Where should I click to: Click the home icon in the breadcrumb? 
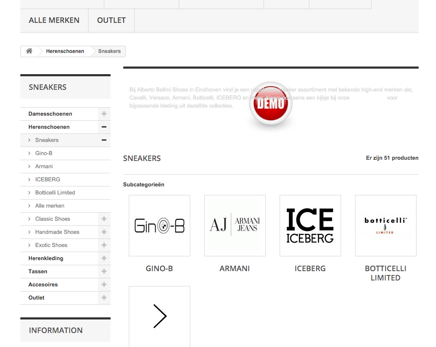[29, 51]
